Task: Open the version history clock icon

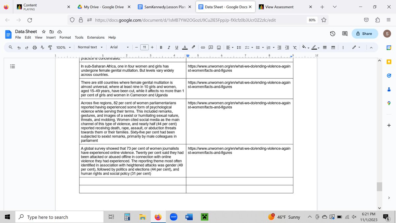Action: [333, 33]
